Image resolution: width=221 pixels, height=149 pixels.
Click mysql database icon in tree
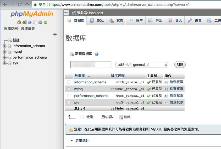pyautogui.click(x=10, y=52)
